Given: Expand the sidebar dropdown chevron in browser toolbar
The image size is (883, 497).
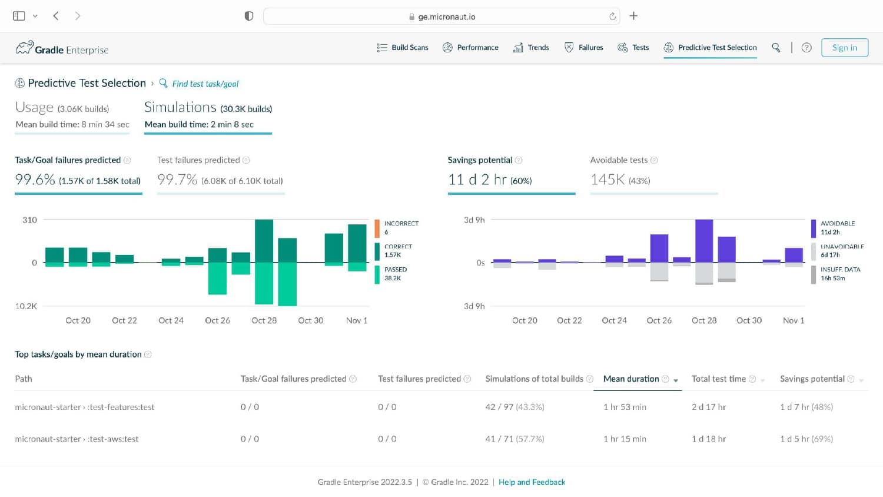Looking at the screenshot, I should (x=35, y=16).
